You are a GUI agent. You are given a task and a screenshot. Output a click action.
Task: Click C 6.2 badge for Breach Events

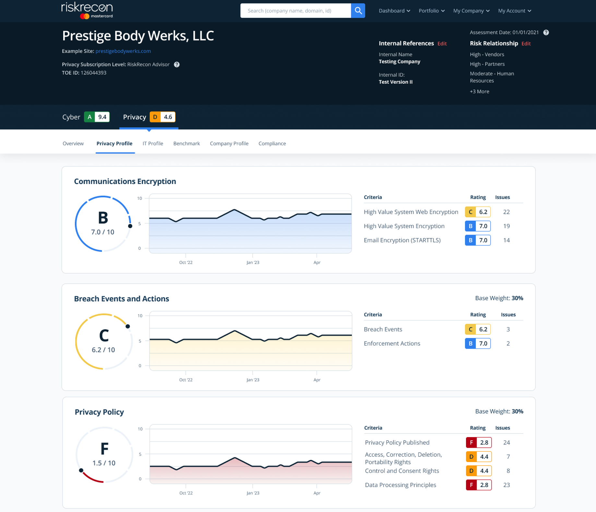point(478,329)
